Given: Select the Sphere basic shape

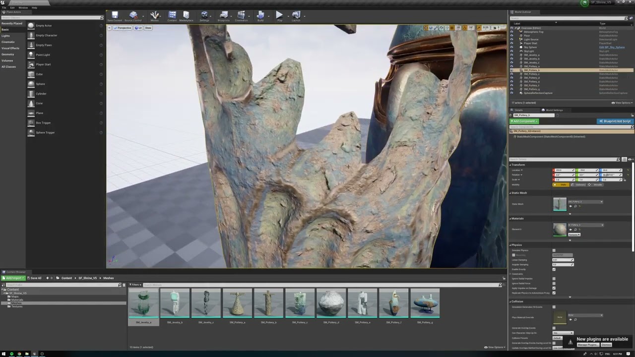Looking at the screenshot, I should [65, 84].
